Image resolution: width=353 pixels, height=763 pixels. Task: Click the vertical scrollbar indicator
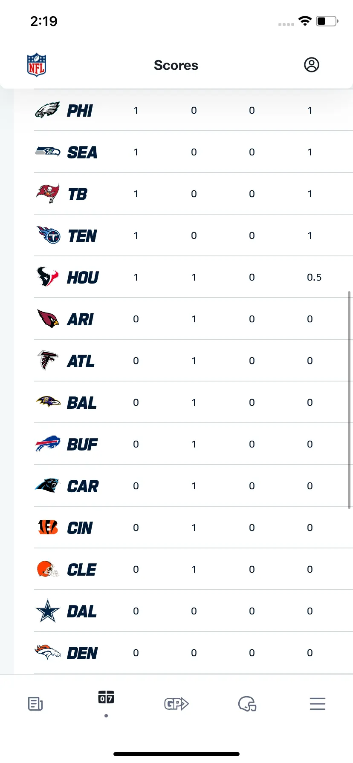[x=349, y=400]
